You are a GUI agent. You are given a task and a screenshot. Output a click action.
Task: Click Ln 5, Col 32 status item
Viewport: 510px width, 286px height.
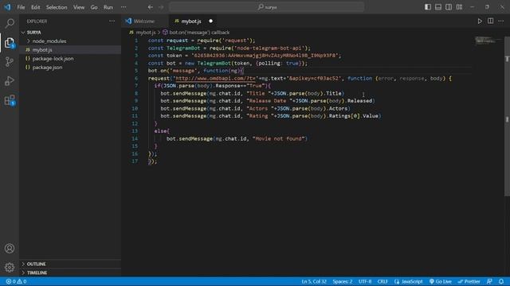point(313,281)
